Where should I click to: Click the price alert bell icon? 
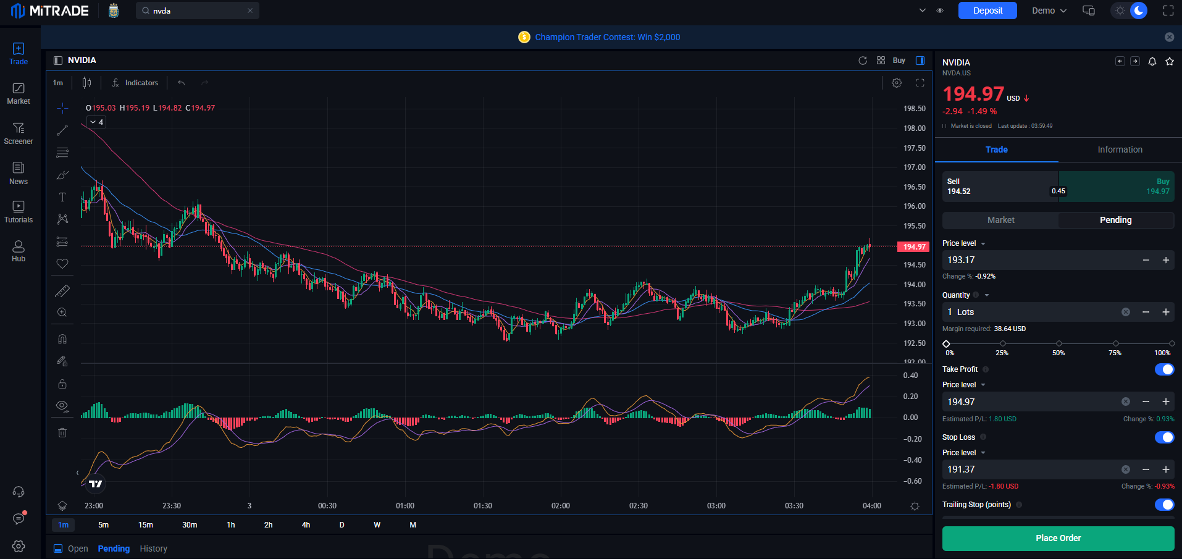[x=1152, y=61]
